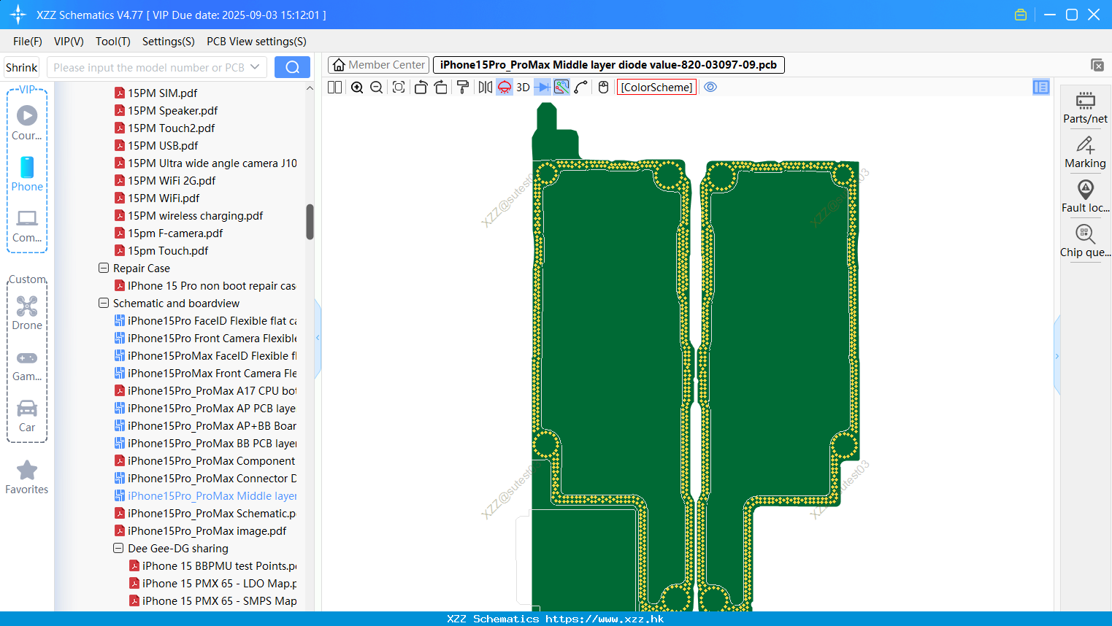Switch to the Member Center tab
This screenshot has height=626, width=1112.
click(378, 65)
